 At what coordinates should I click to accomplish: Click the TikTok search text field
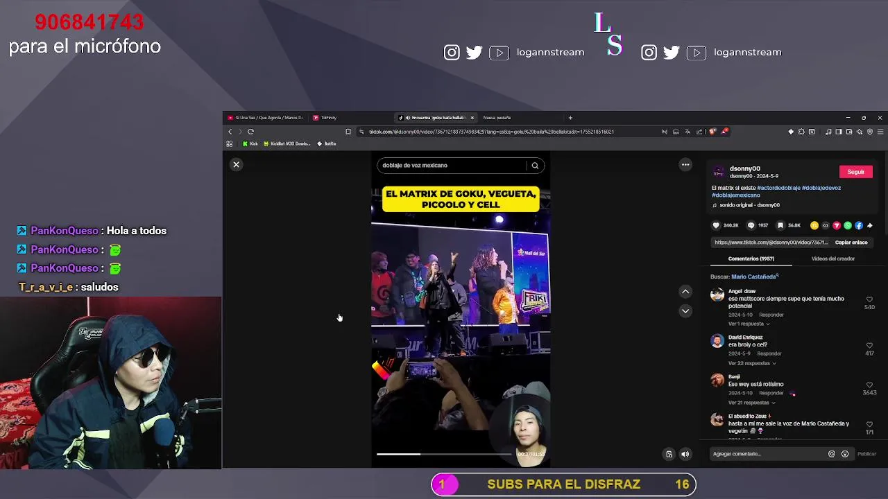[451, 166]
